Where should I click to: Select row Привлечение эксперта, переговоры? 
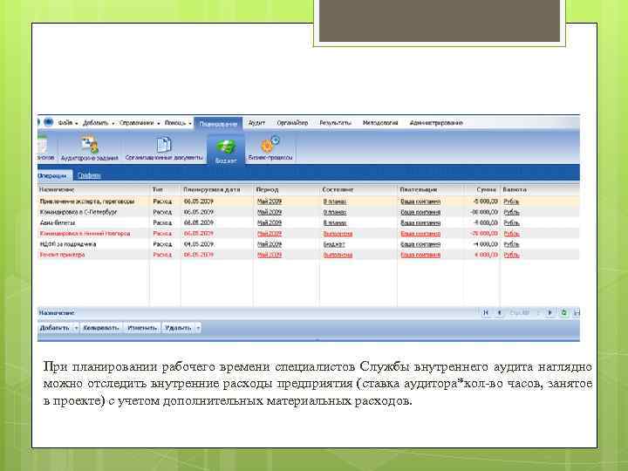pos(309,201)
